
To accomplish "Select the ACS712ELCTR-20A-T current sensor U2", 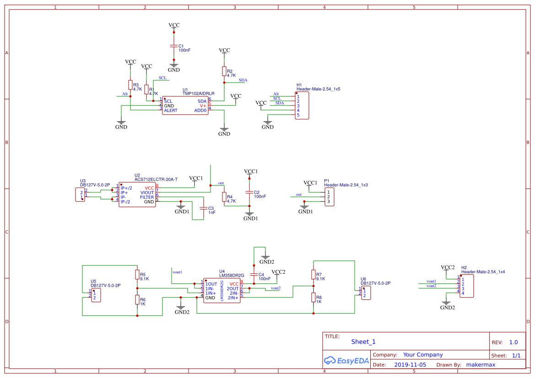I will 137,194.
